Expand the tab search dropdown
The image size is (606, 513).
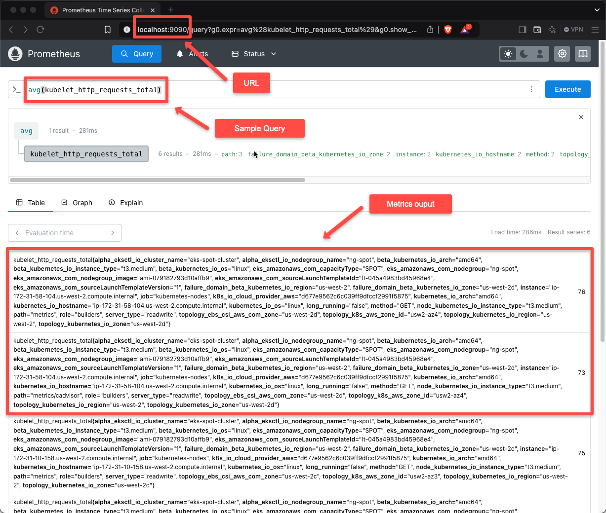(597, 10)
